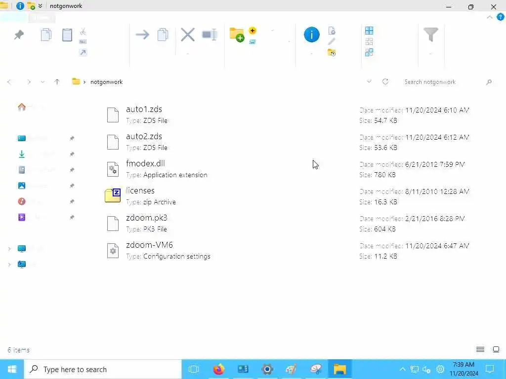Click notgonwork in the address bar
506x379 pixels.
[x=107, y=82]
